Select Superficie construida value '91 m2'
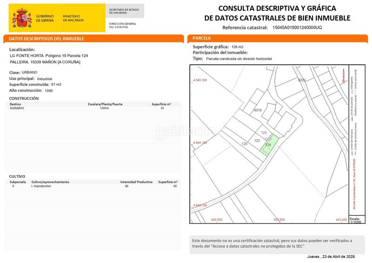The width and height of the screenshot is (372, 263). pyautogui.click(x=56, y=84)
